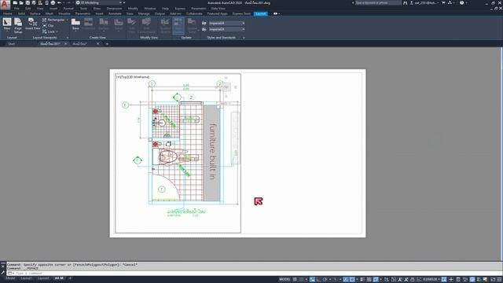Image resolution: width=503 pixels, height=283 pixels.
Task: Toggle the viewport lock padlock status icon
Action: [413, 280]
